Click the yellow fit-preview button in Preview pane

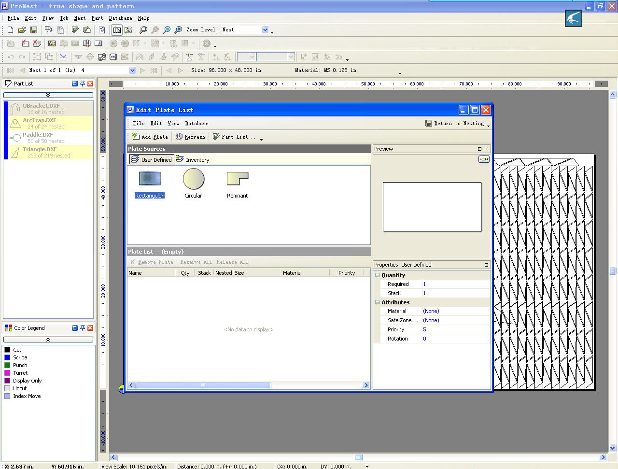click(484, 159)
